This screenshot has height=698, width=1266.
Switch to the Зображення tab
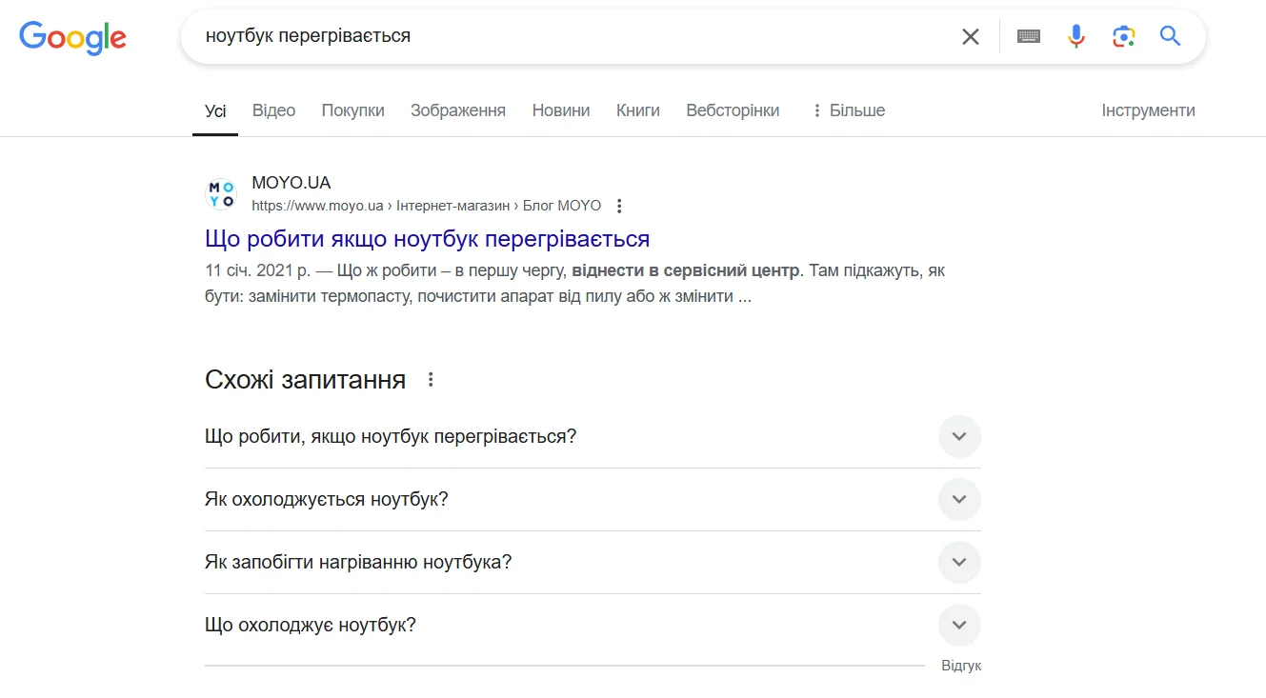(x=458, y=110)
